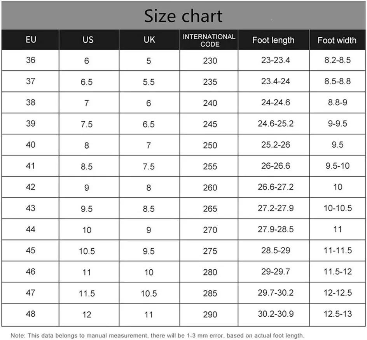The width and height of the screenshot is (367, 340).
Task: Select EU size 48 cell
Action: [x=30, y=314]
